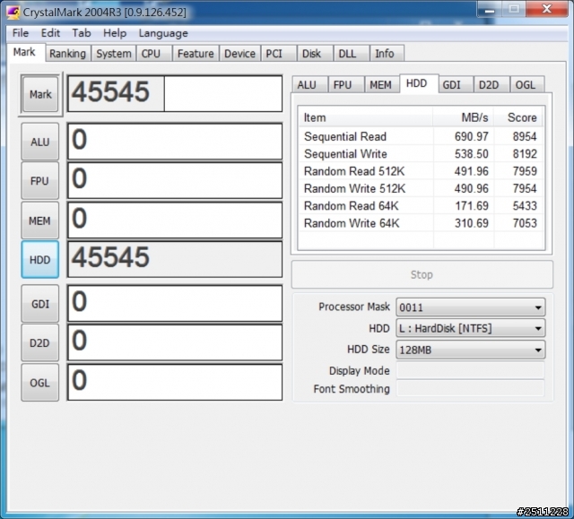The width and height of the screenshot is (574, 519).
Task: Click the ALU score field showing 0
Action: coord(175,142)
